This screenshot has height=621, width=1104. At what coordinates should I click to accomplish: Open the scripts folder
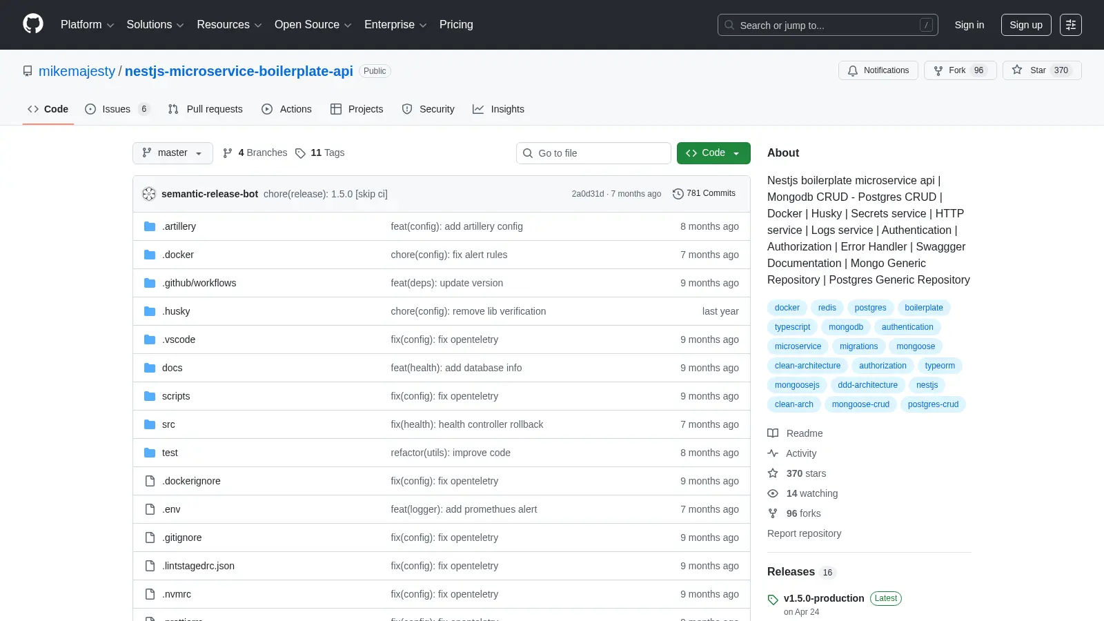176,396
